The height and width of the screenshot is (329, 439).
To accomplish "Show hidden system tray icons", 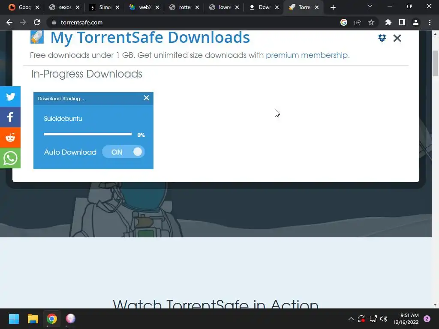I will pos(351,319).
